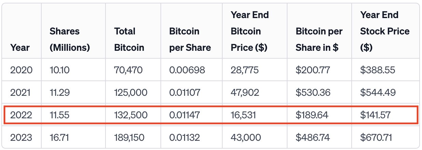This screenshot has height=150, width=422.
Task: Select the Shares (Millions) column header
Action: tap(70, 39)
